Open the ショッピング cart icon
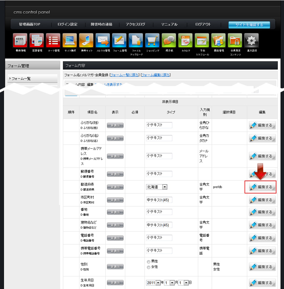Viewport: 284px width, 289px height. (x=152, y=41)
